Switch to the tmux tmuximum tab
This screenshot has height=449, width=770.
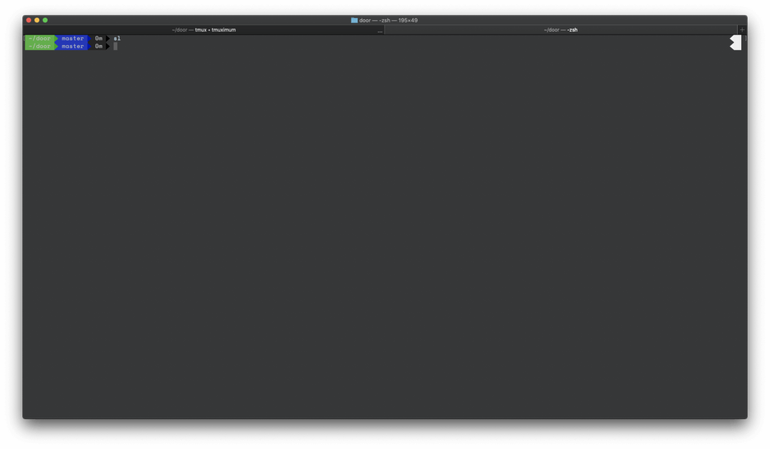(203, 30)
